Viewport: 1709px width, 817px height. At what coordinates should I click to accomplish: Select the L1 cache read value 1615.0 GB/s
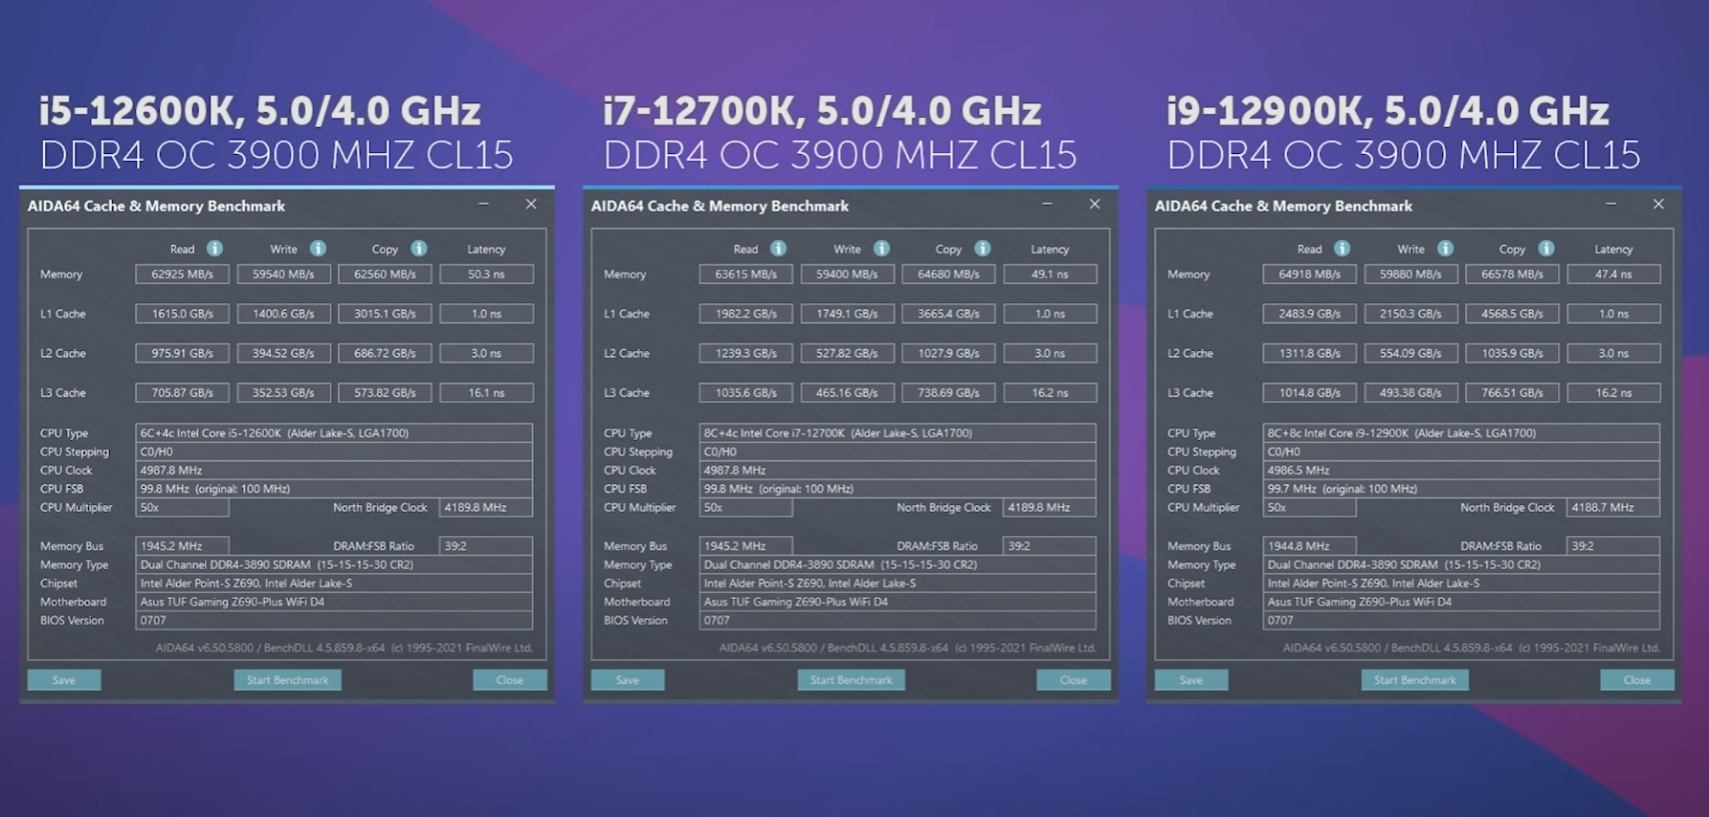182,314
